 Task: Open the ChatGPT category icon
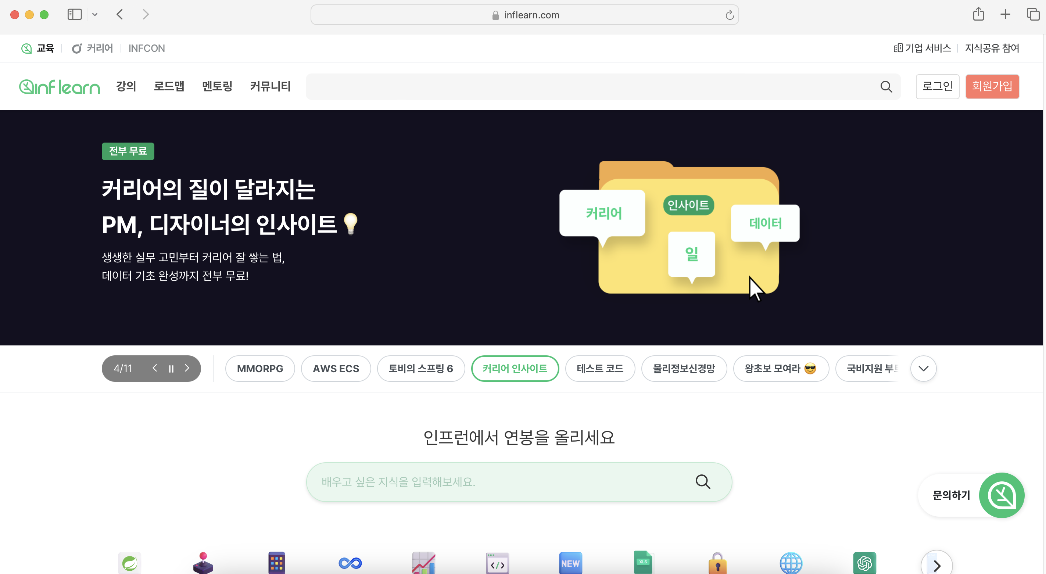coord(864,563)
